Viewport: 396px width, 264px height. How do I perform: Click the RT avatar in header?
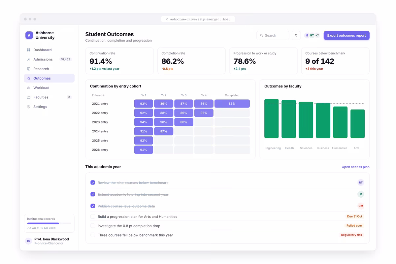(312, 35)
